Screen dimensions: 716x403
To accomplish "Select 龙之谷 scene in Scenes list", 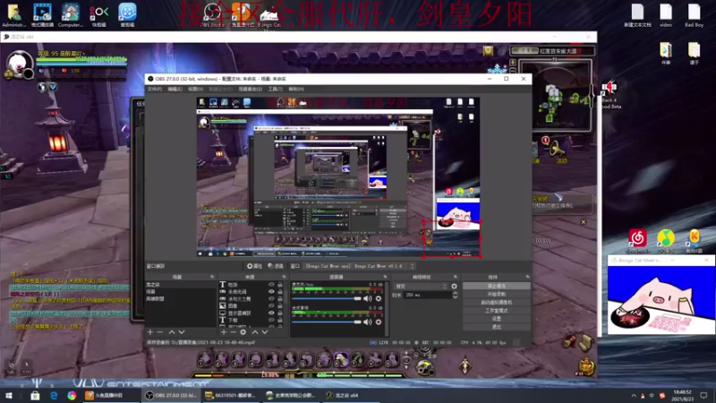I will pyautogui.click(x=180, y=285).
